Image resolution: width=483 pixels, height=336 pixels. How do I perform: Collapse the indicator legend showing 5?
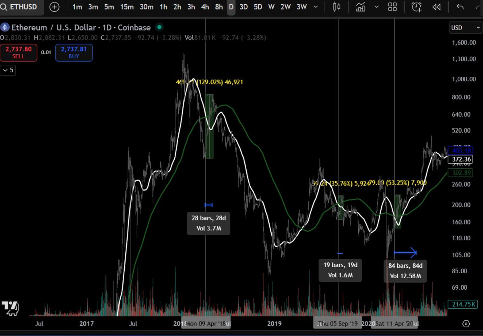(8, 70)
